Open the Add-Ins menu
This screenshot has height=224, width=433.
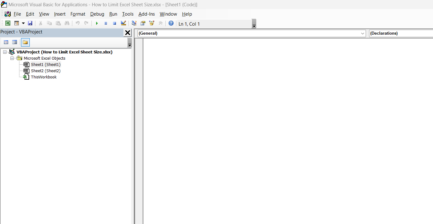coord(147,14)
